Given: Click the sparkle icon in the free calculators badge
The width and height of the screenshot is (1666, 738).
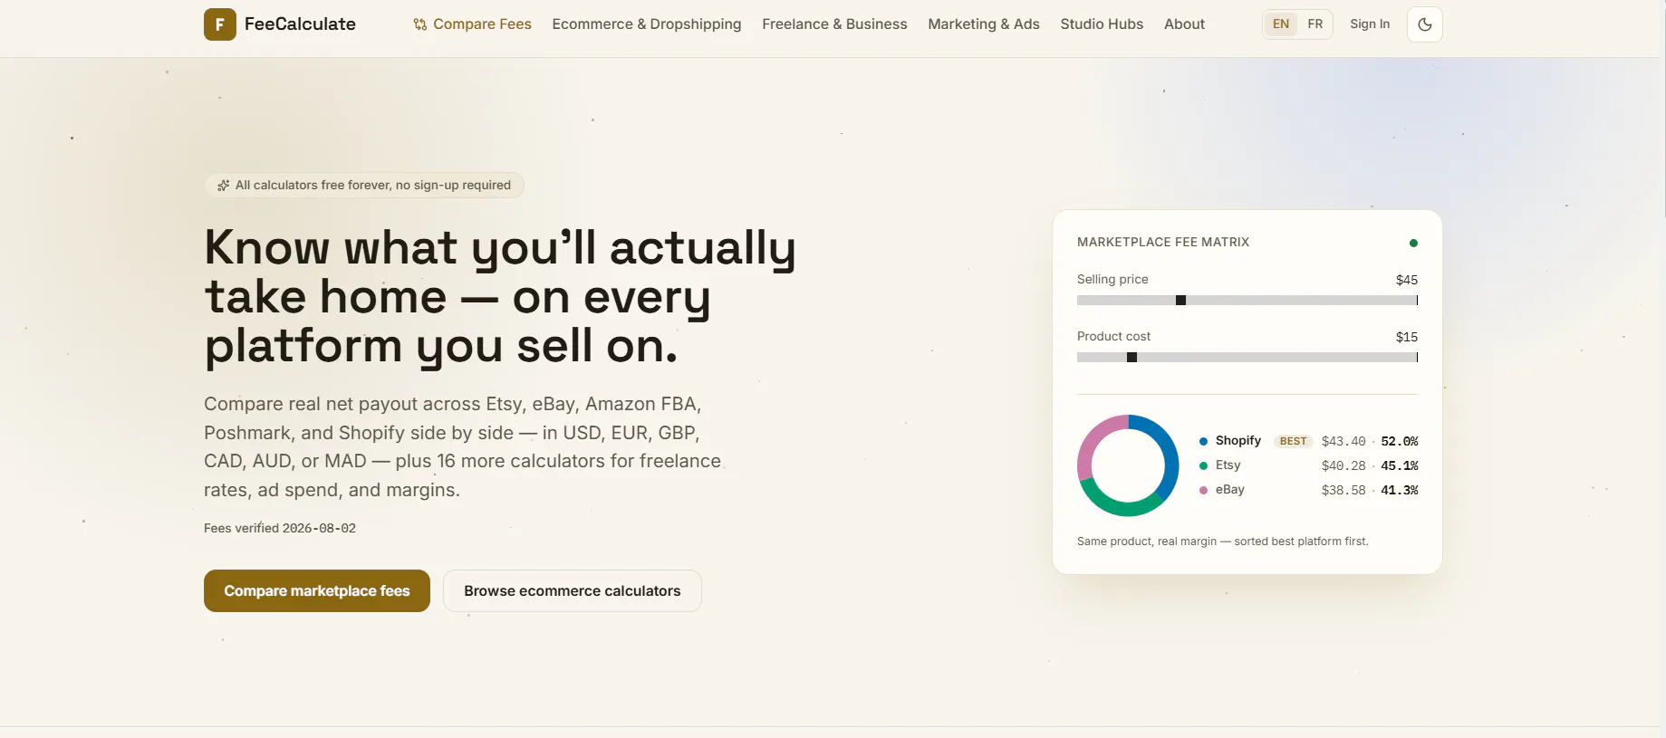Looking at the screenshot, I should pyautogui.click(x=224, y=185).
